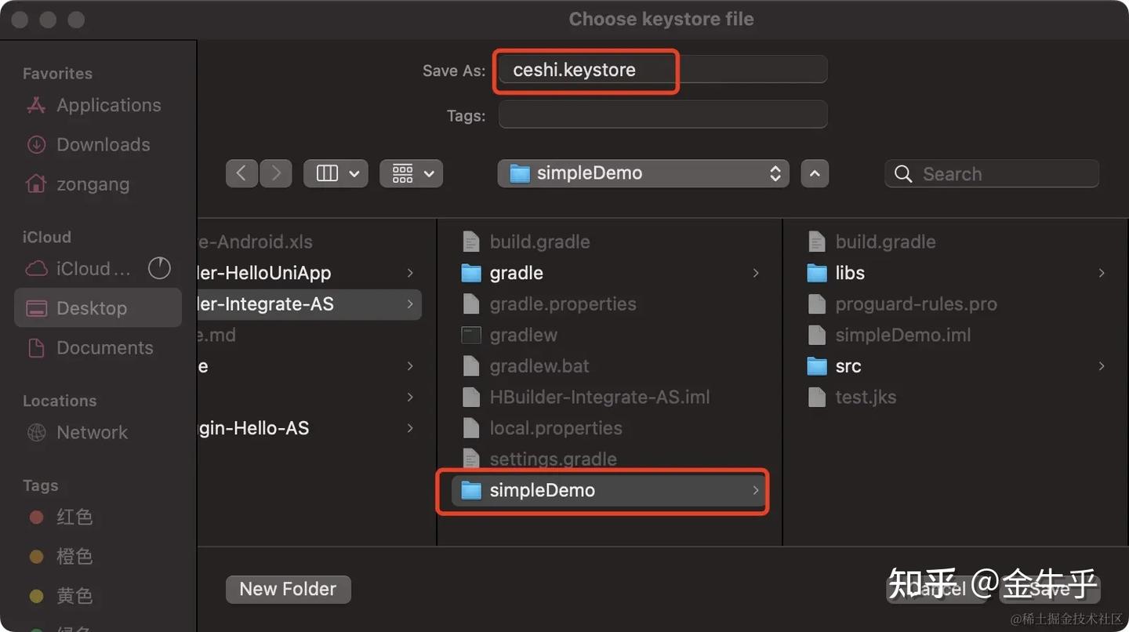This screenshot has height=632, width=1129.
Task: Click the New Folder button
Action: [288, 589]
